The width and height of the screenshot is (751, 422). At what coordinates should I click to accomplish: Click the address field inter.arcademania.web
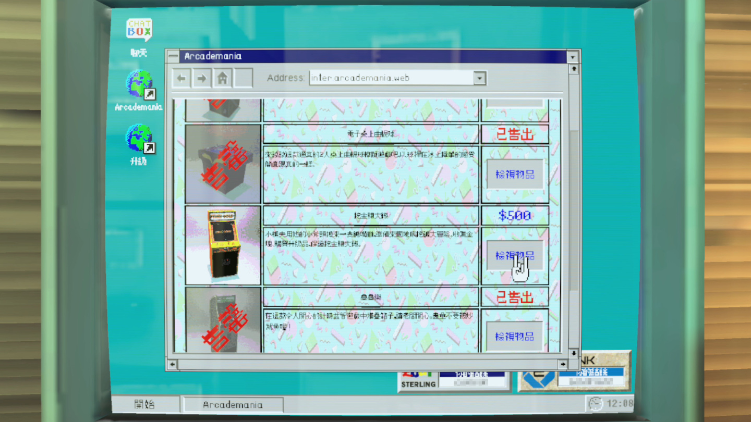click(x=391, y=78)
